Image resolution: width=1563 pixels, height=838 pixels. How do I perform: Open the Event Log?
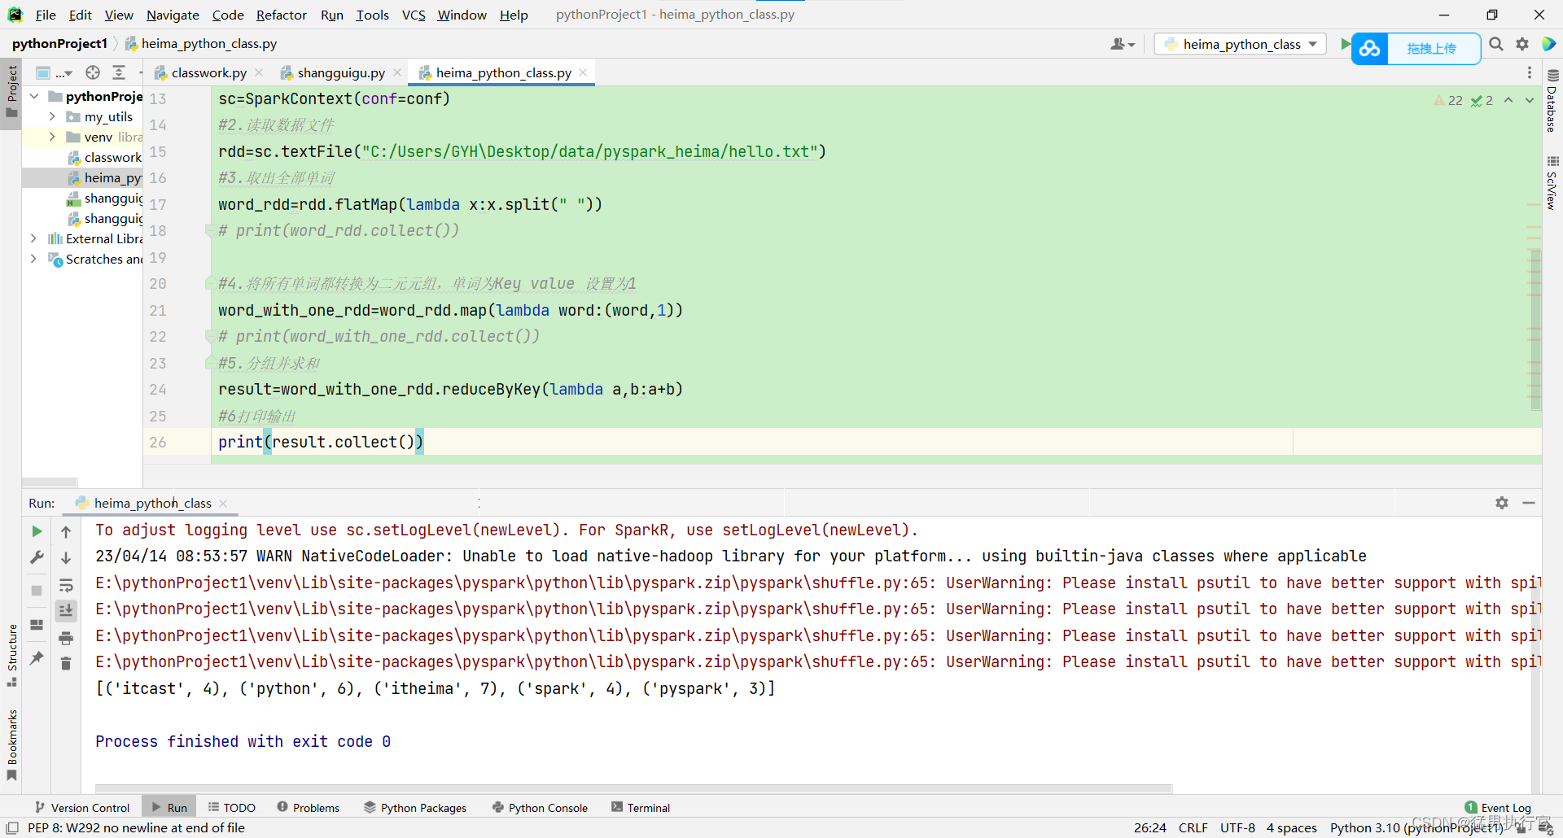(1498, 807)
